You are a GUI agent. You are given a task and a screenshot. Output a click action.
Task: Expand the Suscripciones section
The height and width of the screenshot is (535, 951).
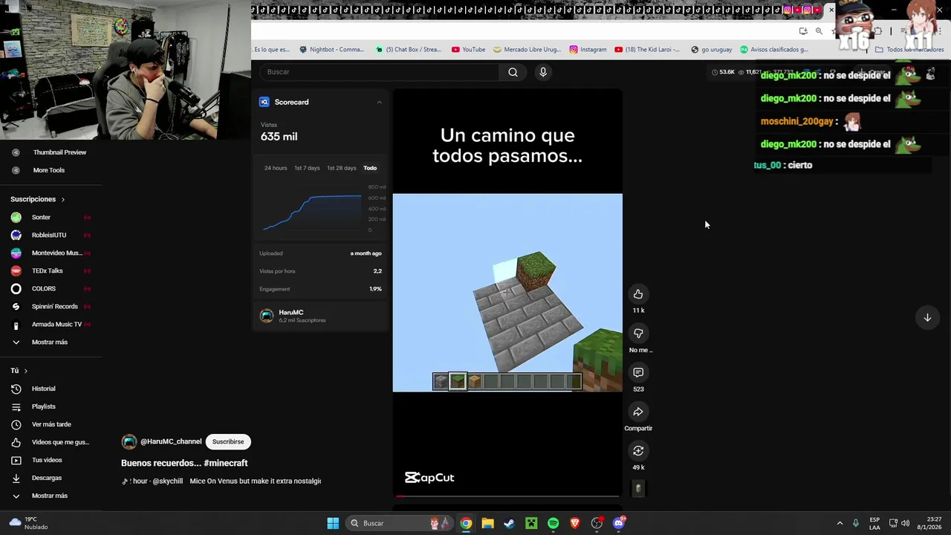[x=38, y=199]
